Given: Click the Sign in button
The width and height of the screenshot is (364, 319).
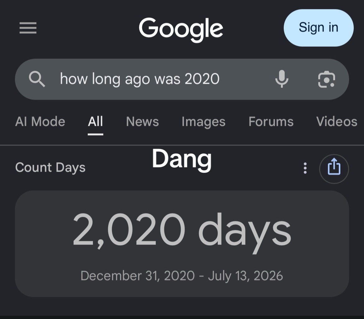Looking at the screenshot, I should click(319, 28).
